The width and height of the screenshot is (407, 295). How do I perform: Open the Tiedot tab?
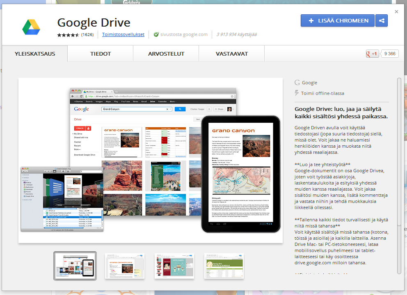[x=101, y=54]
